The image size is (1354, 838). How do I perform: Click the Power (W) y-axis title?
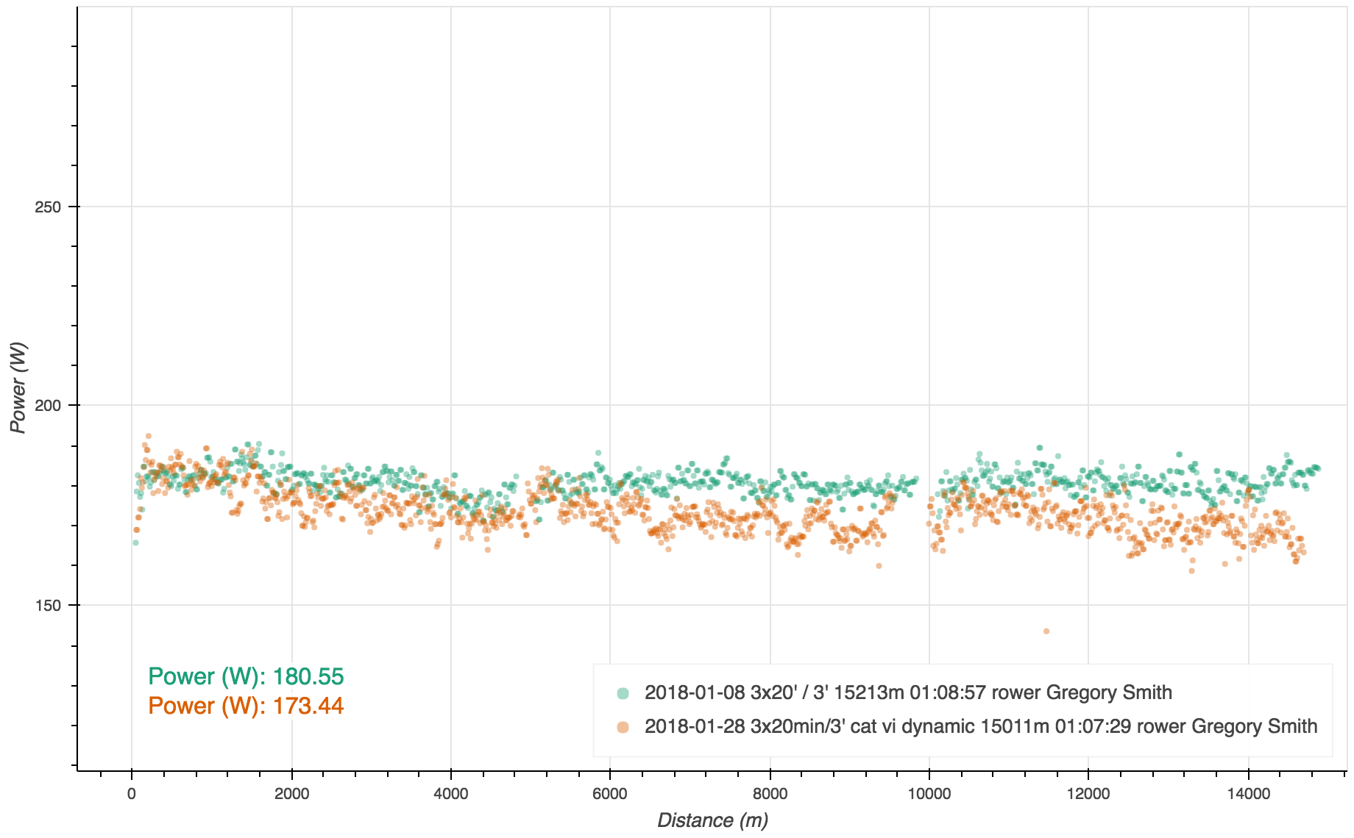(x=18, y=387)
